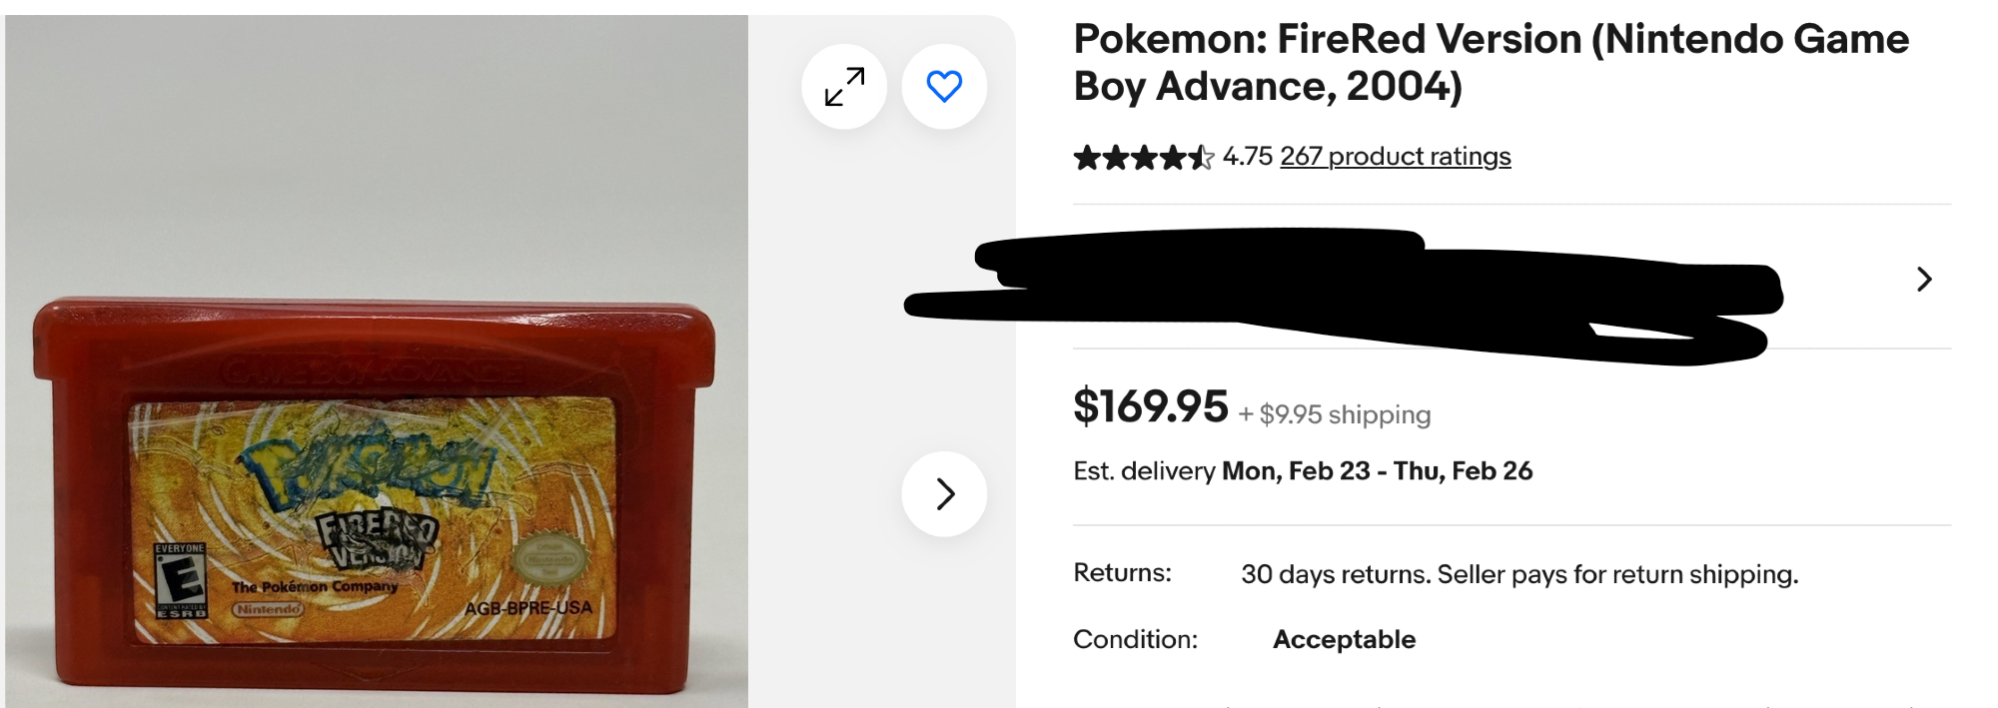The image size is (1998, 708).
Task: Open the full-screen image expand icon
Action: coord(844,87)
